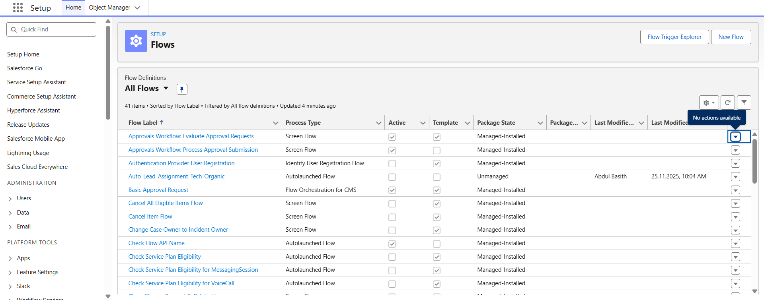Open row actions for Auto_Lead_Assignment_Tech_Organic

[736, 177]
